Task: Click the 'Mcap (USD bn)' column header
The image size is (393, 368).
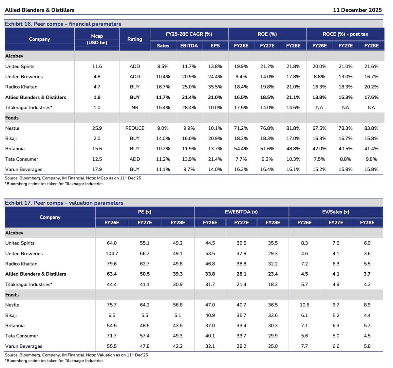Action: pos(97,39)
